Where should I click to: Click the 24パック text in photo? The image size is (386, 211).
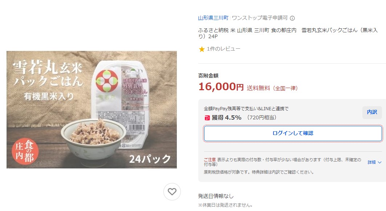[x=150, y=159]
